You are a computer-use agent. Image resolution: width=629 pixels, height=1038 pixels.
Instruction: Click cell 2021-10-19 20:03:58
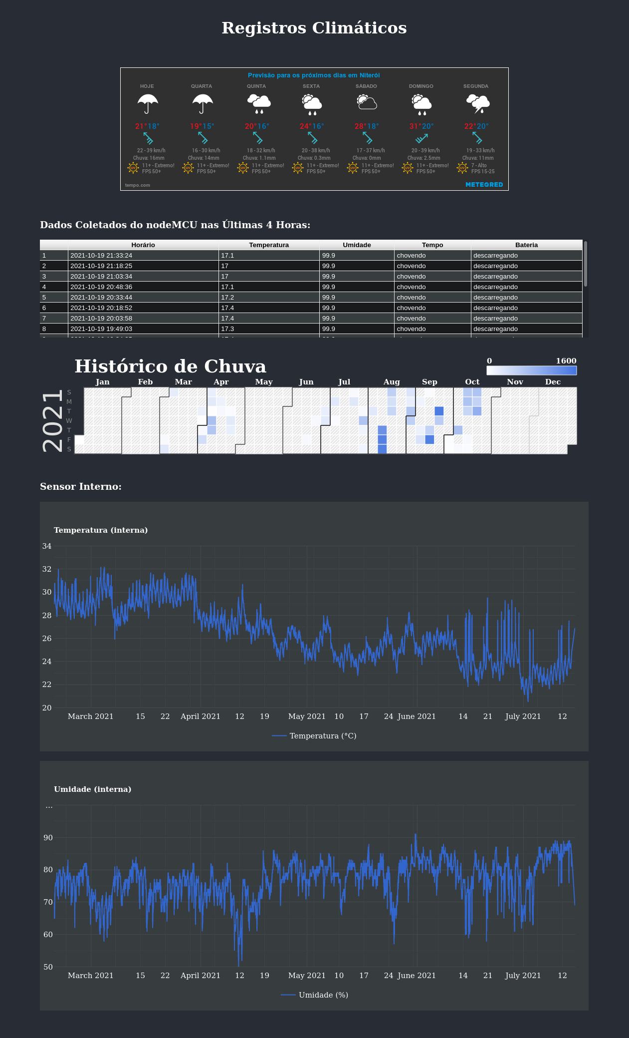143,319
